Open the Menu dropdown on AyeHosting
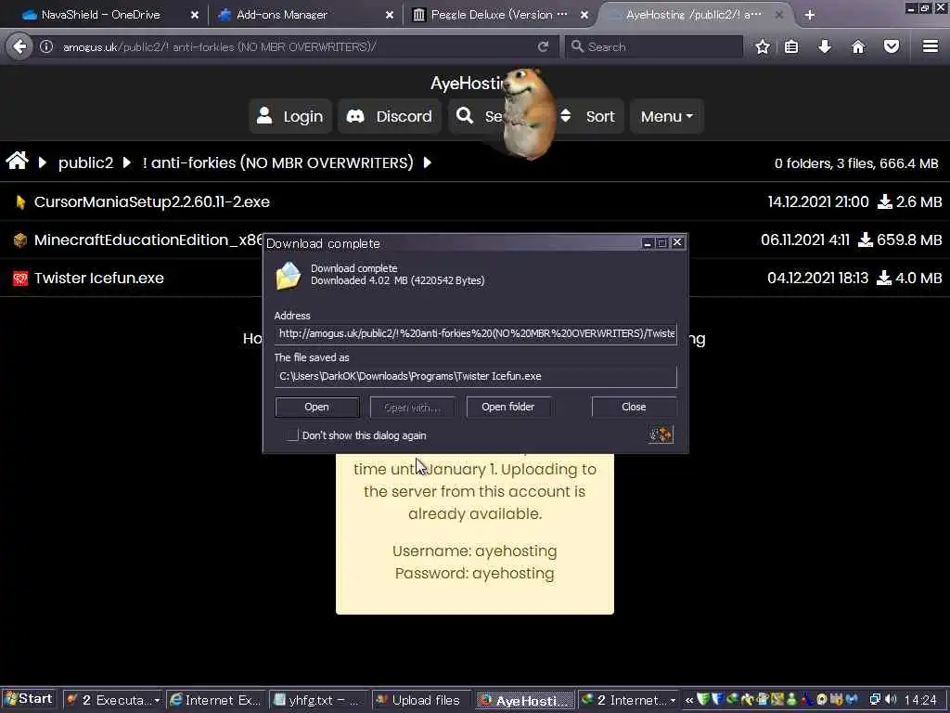The height and width of the screenshot is (713, 950). tap(666, 116)
